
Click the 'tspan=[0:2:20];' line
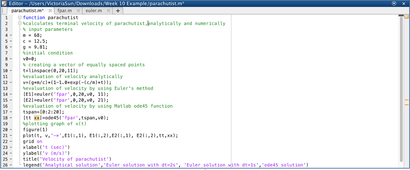point(44,112)
